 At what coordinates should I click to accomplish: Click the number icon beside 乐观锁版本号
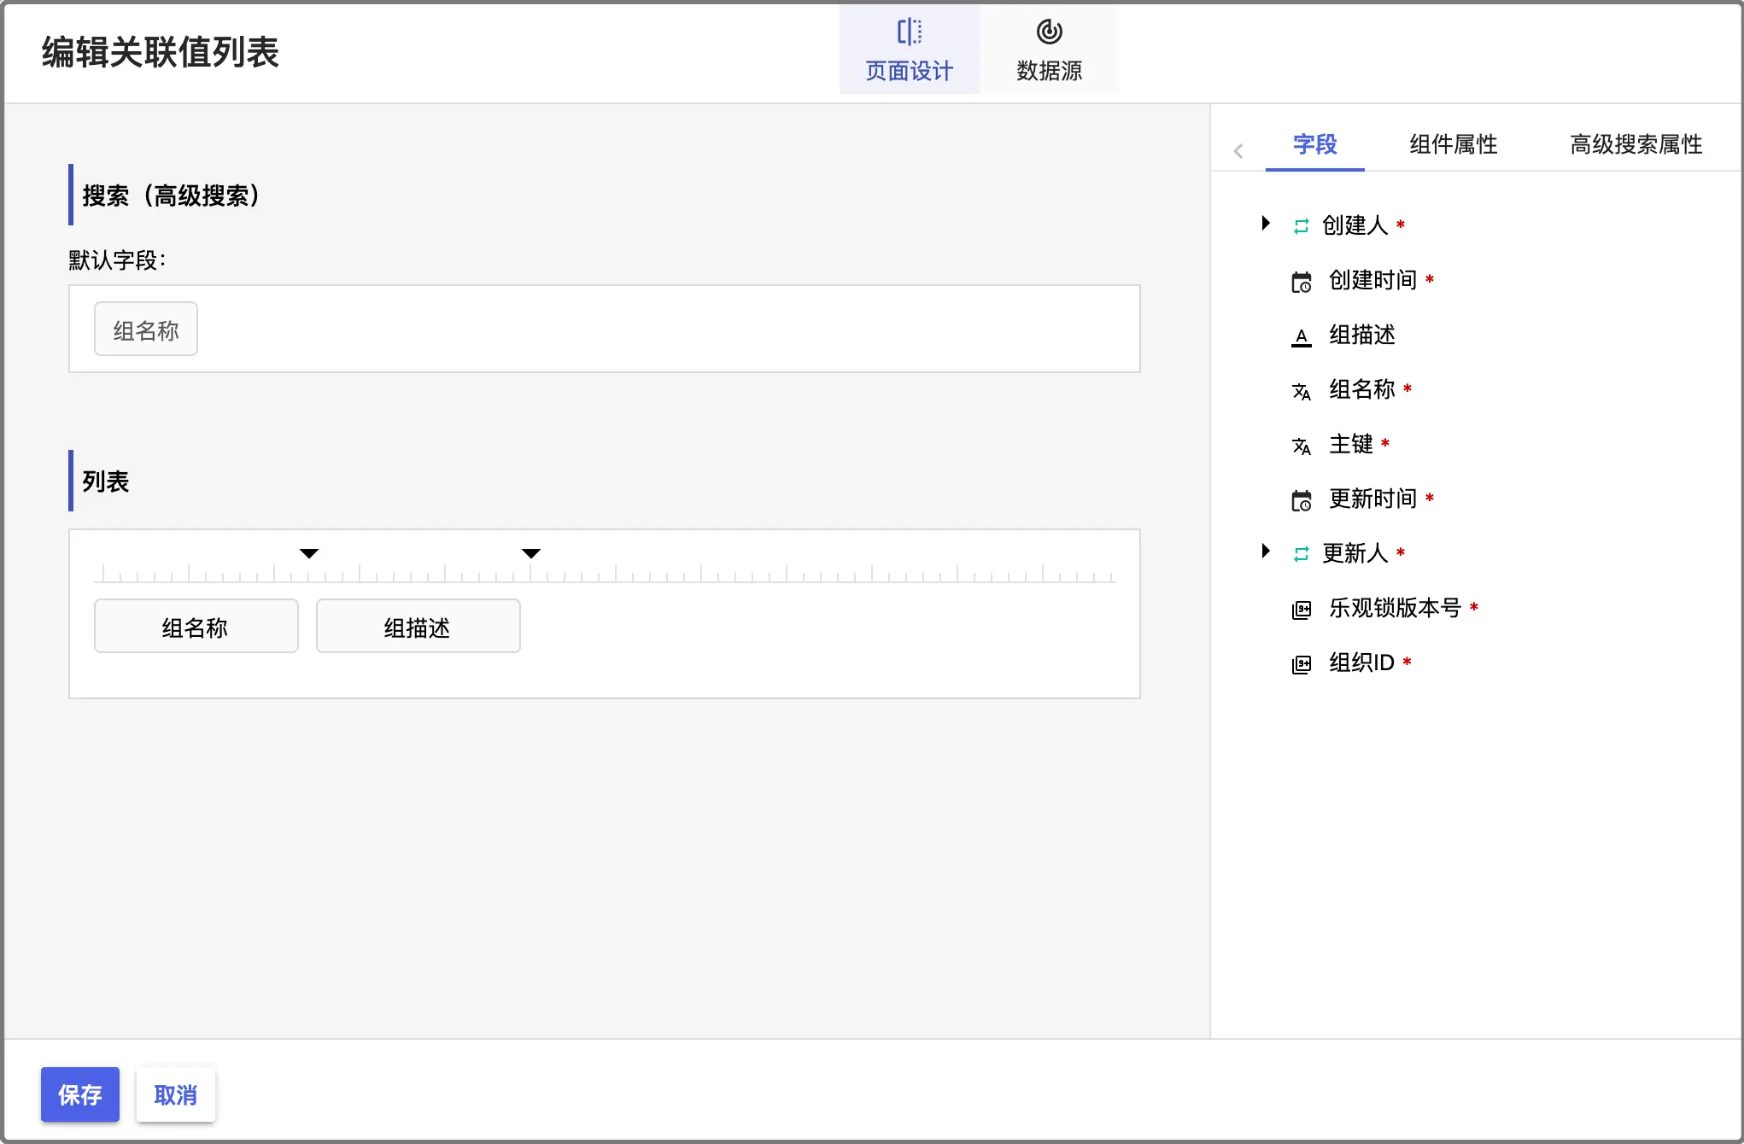pos(1301,610)
